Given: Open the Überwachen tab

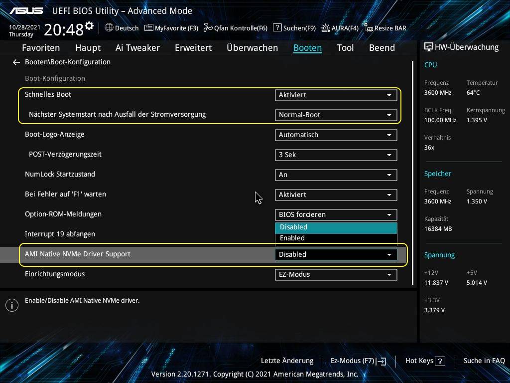Looking at the screenshot, I should click(253, 48).
